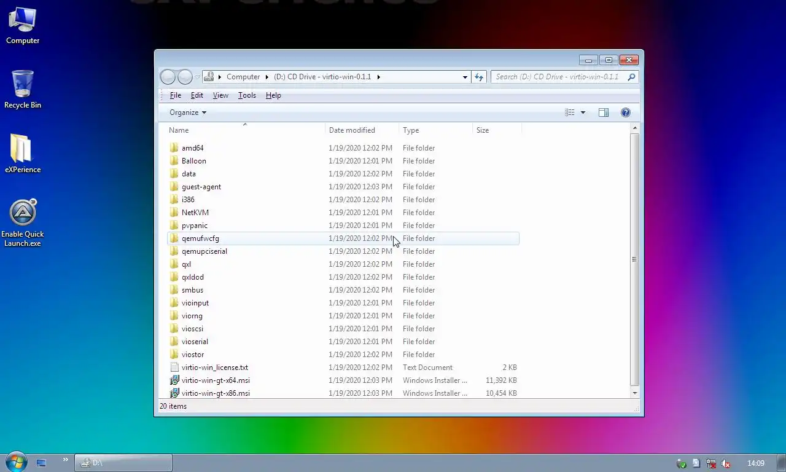Open the File menu
The image size is (786, 472).
coord(175,95)
